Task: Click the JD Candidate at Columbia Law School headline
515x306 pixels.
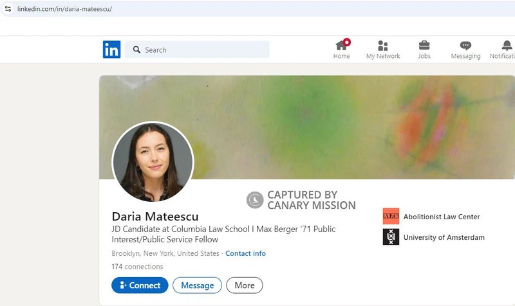Action: click(223, 234)
